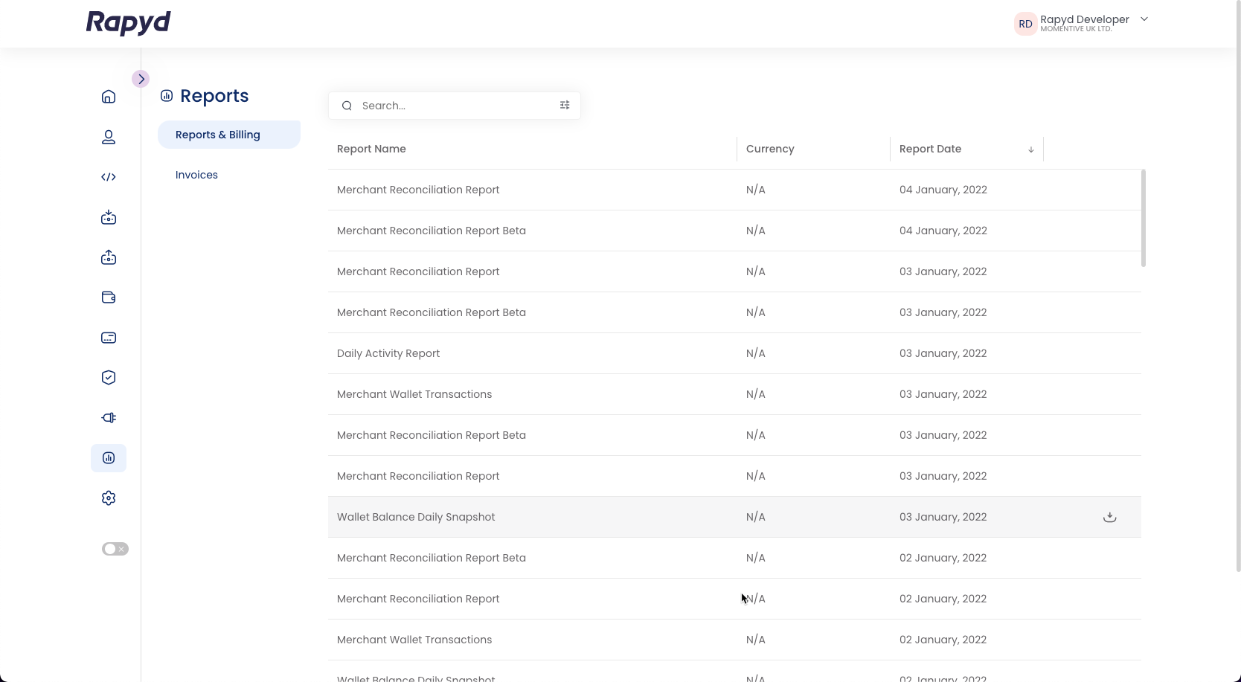The width and height of the screenshot is (1241, 682).
Task: Open the Developers code icon in the sidebar
Action: [x=109, y=177]
